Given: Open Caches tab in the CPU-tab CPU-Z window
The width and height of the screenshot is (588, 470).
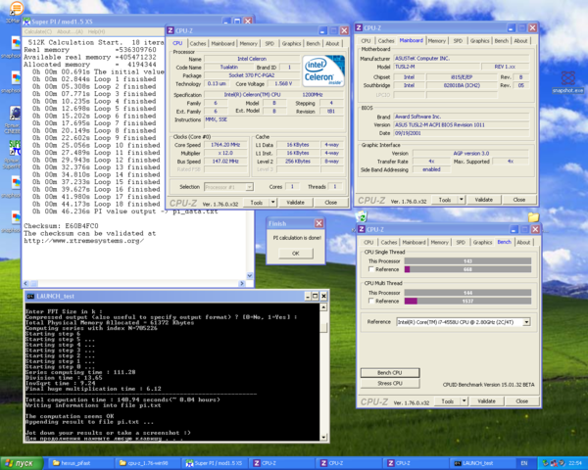Looking at the screenshot, I should [198, 44].
